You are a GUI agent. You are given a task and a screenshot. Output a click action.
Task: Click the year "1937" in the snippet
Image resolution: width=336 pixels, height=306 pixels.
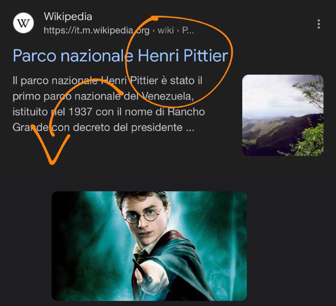pyautogui.click(x=80, y=112)
